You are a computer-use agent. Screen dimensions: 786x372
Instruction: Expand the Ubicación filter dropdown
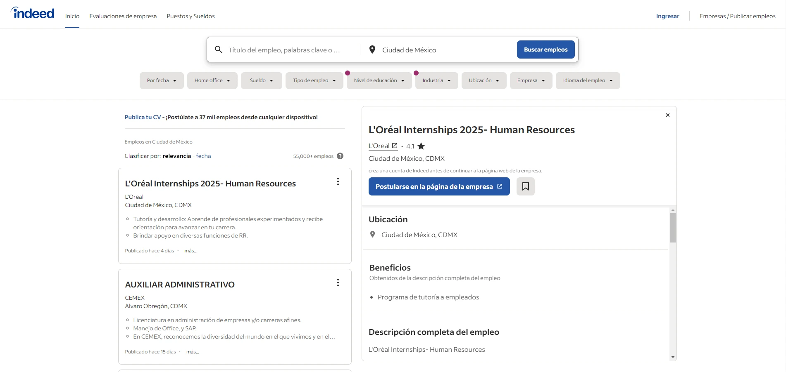click(484, 80)
